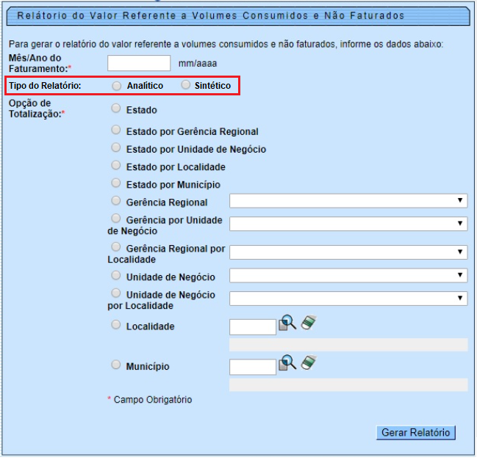Select the Sintético report type
The height and width of the screenshot is (460, 477).
185,84
